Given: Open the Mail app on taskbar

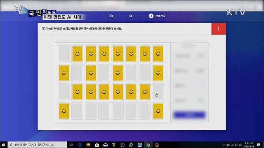Looking at the screenshot, I should 106,145.
